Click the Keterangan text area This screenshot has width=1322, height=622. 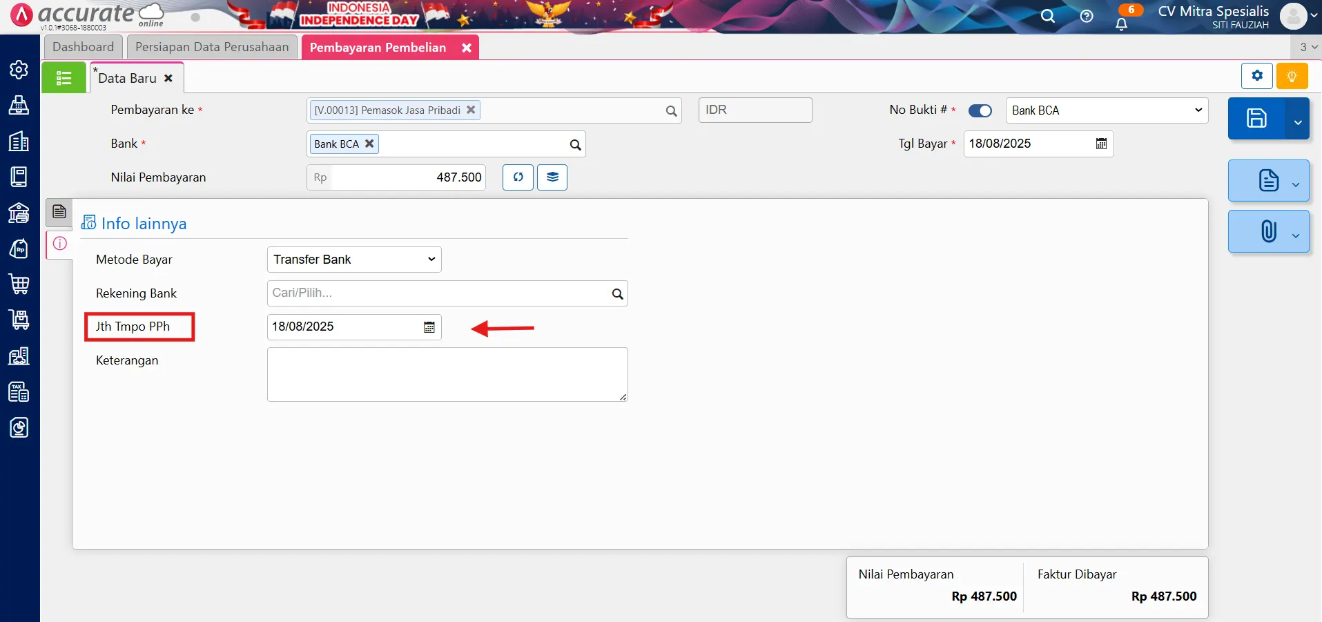coord(447,374)
